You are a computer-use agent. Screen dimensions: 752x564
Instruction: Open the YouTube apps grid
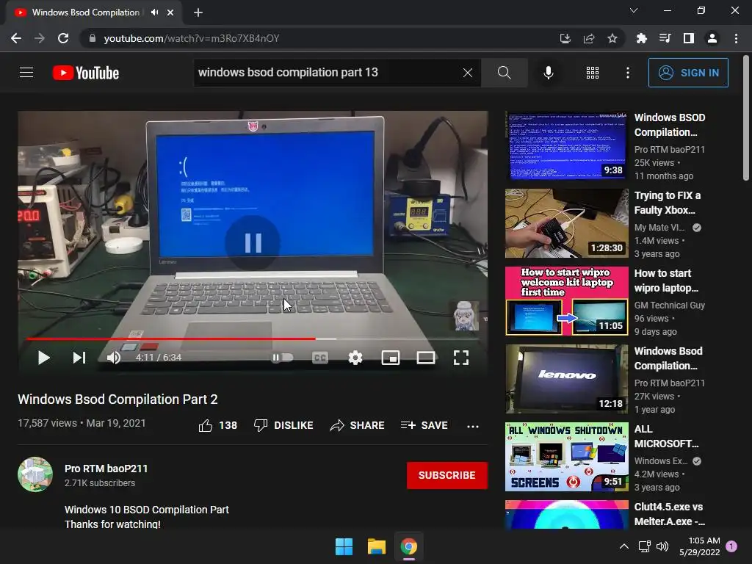pos(593,73)
